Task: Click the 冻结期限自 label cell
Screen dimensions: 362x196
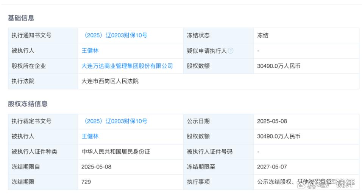Action: coord(43,167)
